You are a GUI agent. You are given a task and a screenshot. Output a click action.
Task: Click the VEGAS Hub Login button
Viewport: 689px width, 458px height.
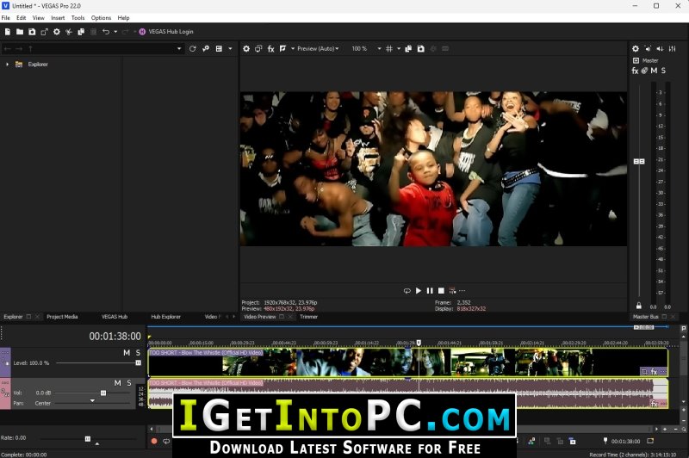coord(166,32)
